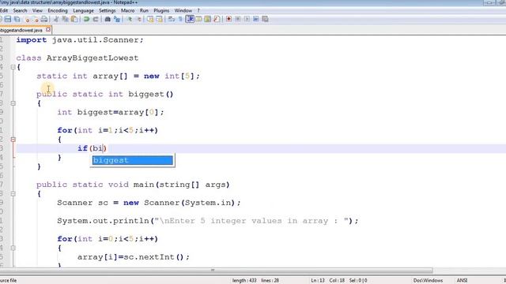Click the Close document toolbar icon

point(27,19)
